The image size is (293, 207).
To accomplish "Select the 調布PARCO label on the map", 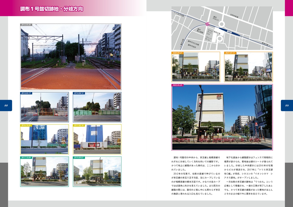I will coord(216,18).
